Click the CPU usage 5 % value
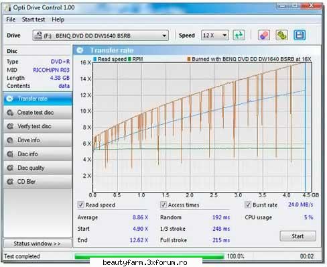Viewport: 327px width, 267px height. coord(308,217)
